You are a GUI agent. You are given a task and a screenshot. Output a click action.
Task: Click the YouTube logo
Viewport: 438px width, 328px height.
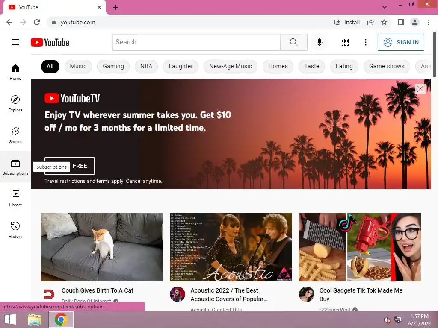click(50, 42)
